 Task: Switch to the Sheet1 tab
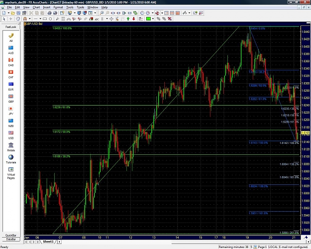click(48, 242)
